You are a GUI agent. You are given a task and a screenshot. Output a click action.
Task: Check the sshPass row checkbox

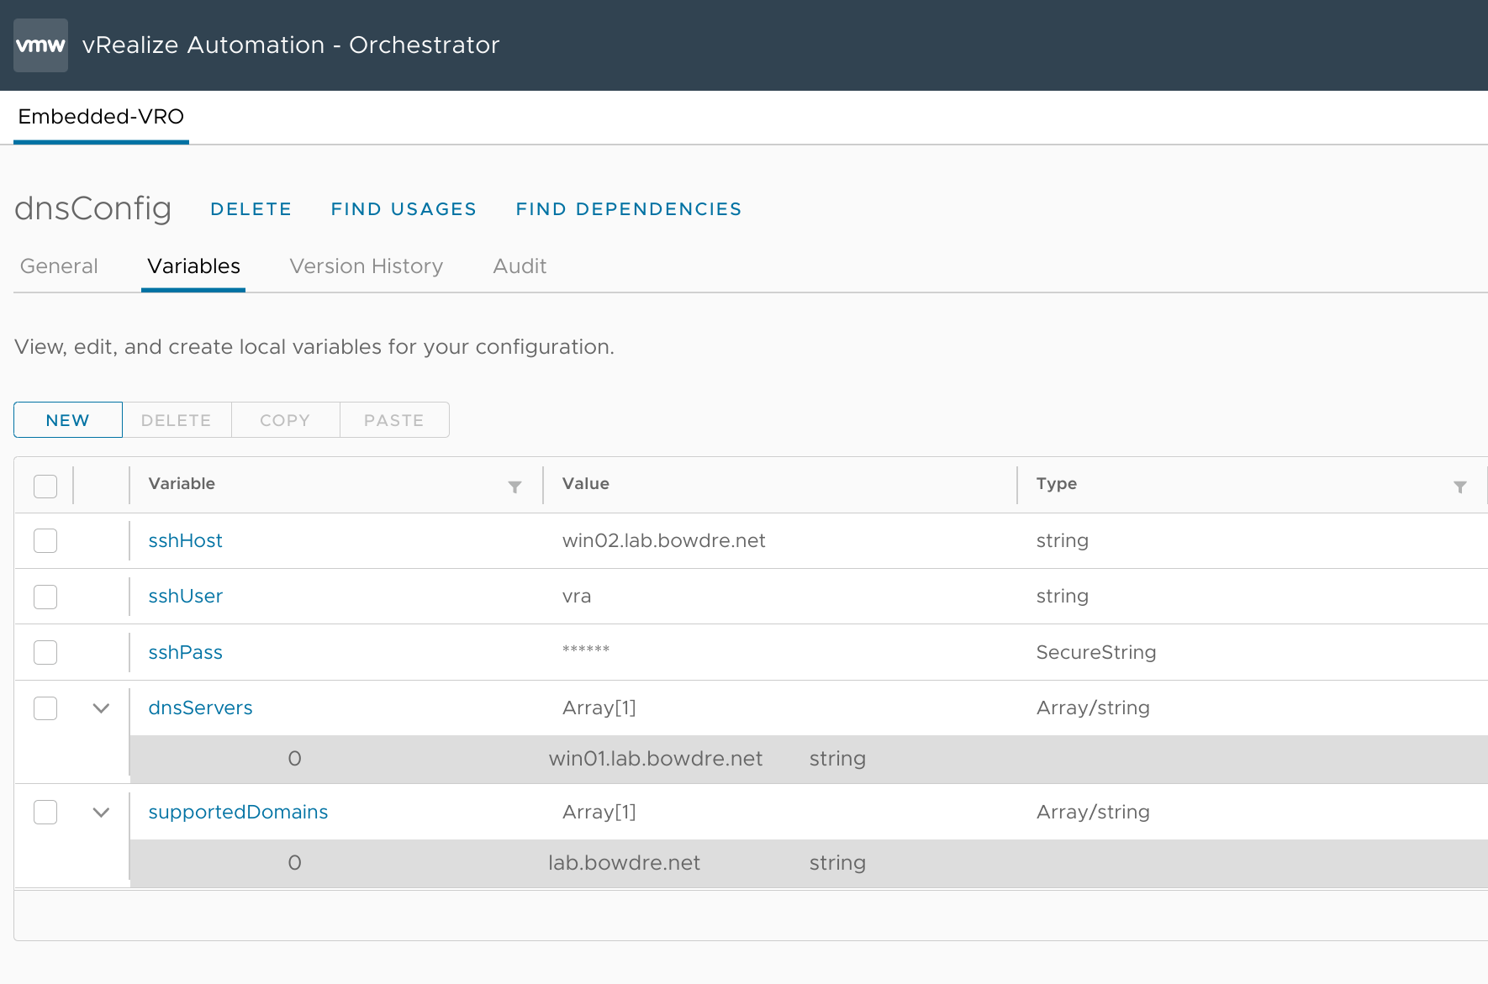(x=45, y=652)
